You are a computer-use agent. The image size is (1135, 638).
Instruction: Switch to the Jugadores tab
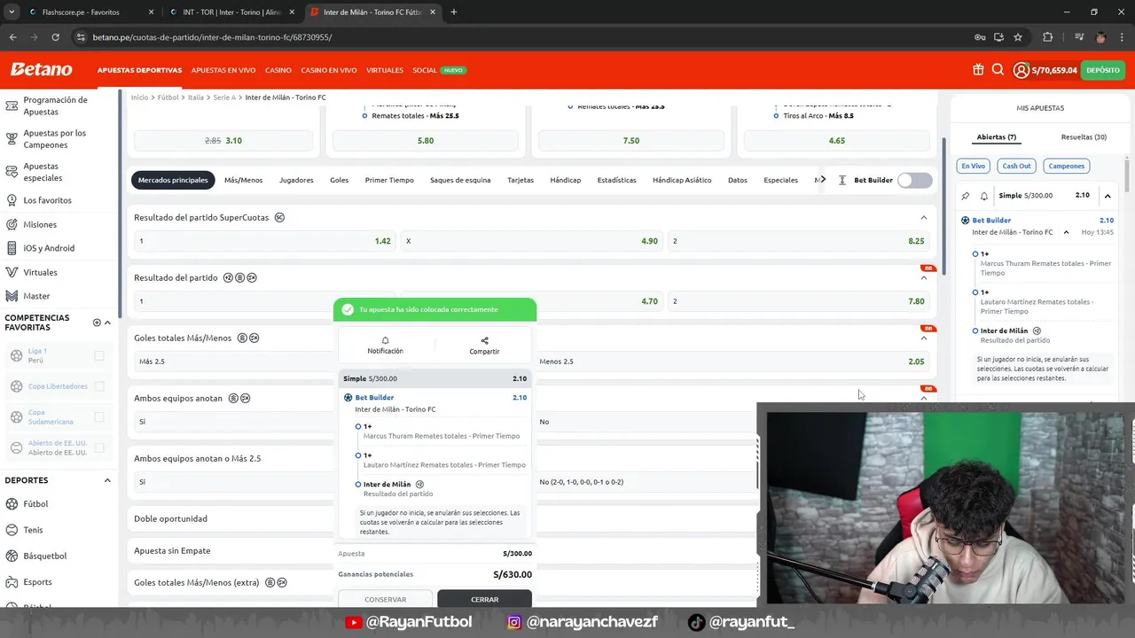point(296,180)
